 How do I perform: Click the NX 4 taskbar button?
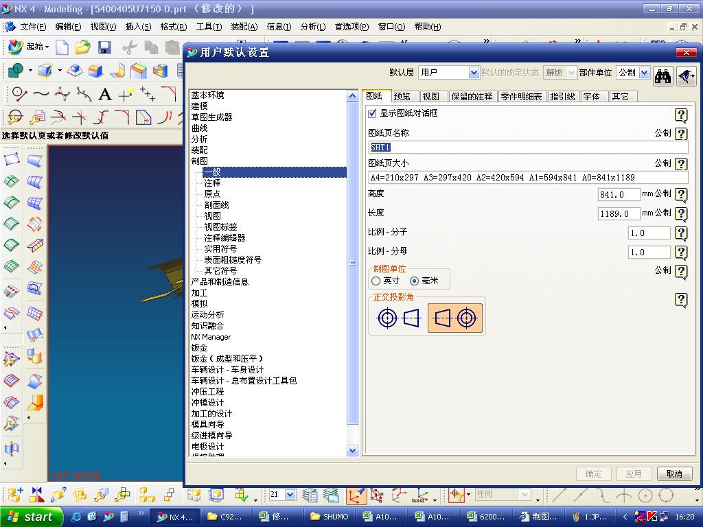pyautogui.click(x=174, y=517)
